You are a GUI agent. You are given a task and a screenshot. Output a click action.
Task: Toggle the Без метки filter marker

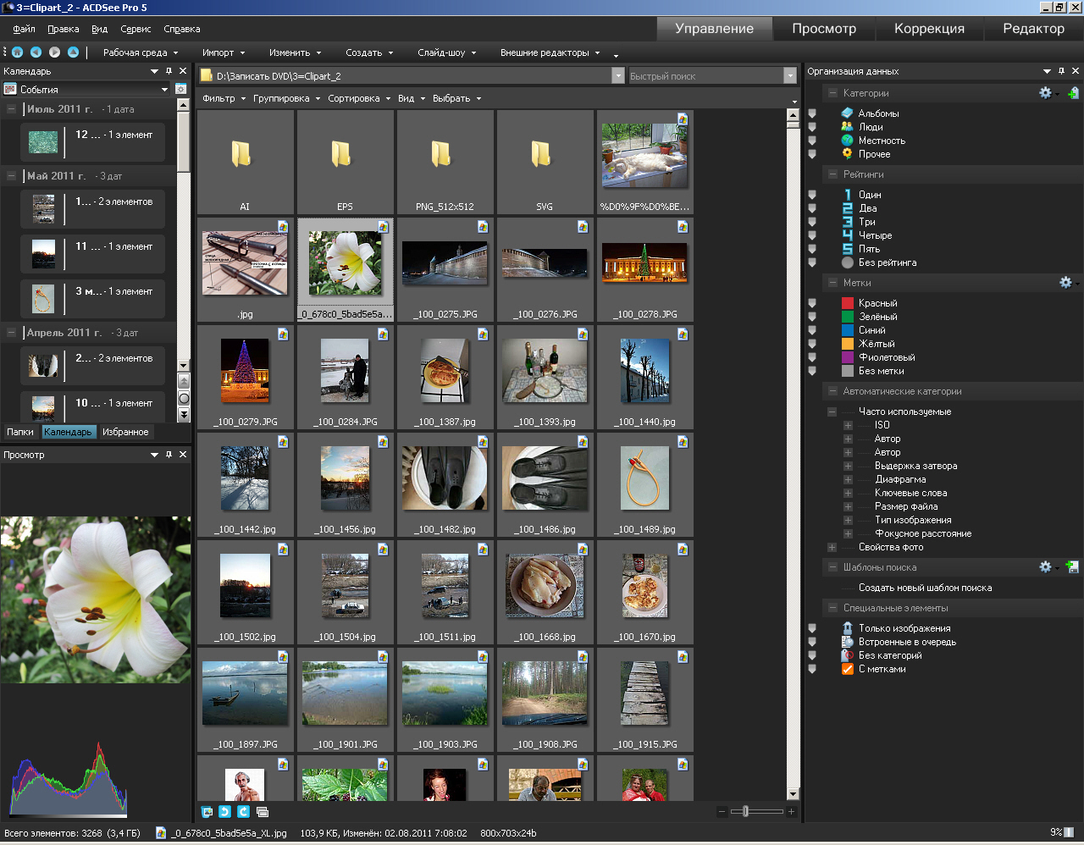812,371
